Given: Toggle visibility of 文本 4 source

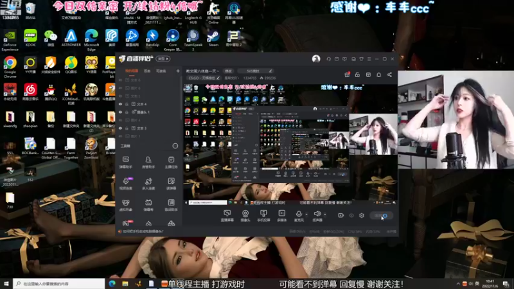Looking at the screenshot, I should click(120, 104).
